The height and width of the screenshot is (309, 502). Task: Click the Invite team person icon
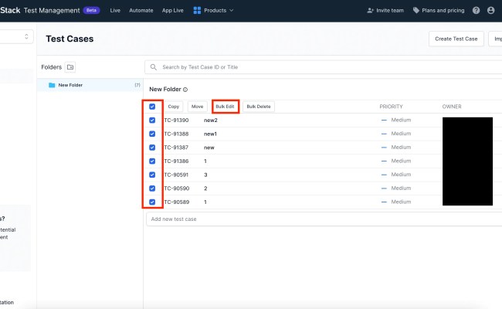point(370,10)
